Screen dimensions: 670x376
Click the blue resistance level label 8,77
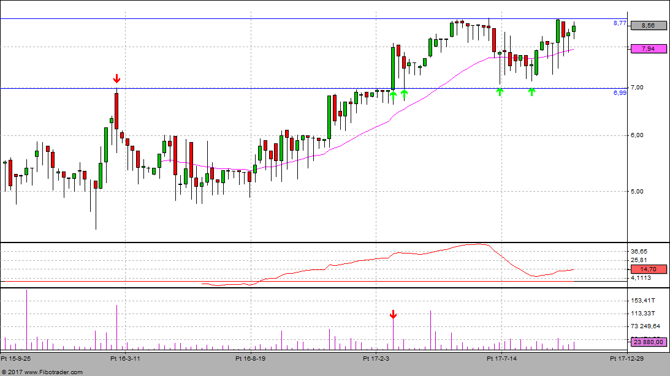click(x=620, y=23)
